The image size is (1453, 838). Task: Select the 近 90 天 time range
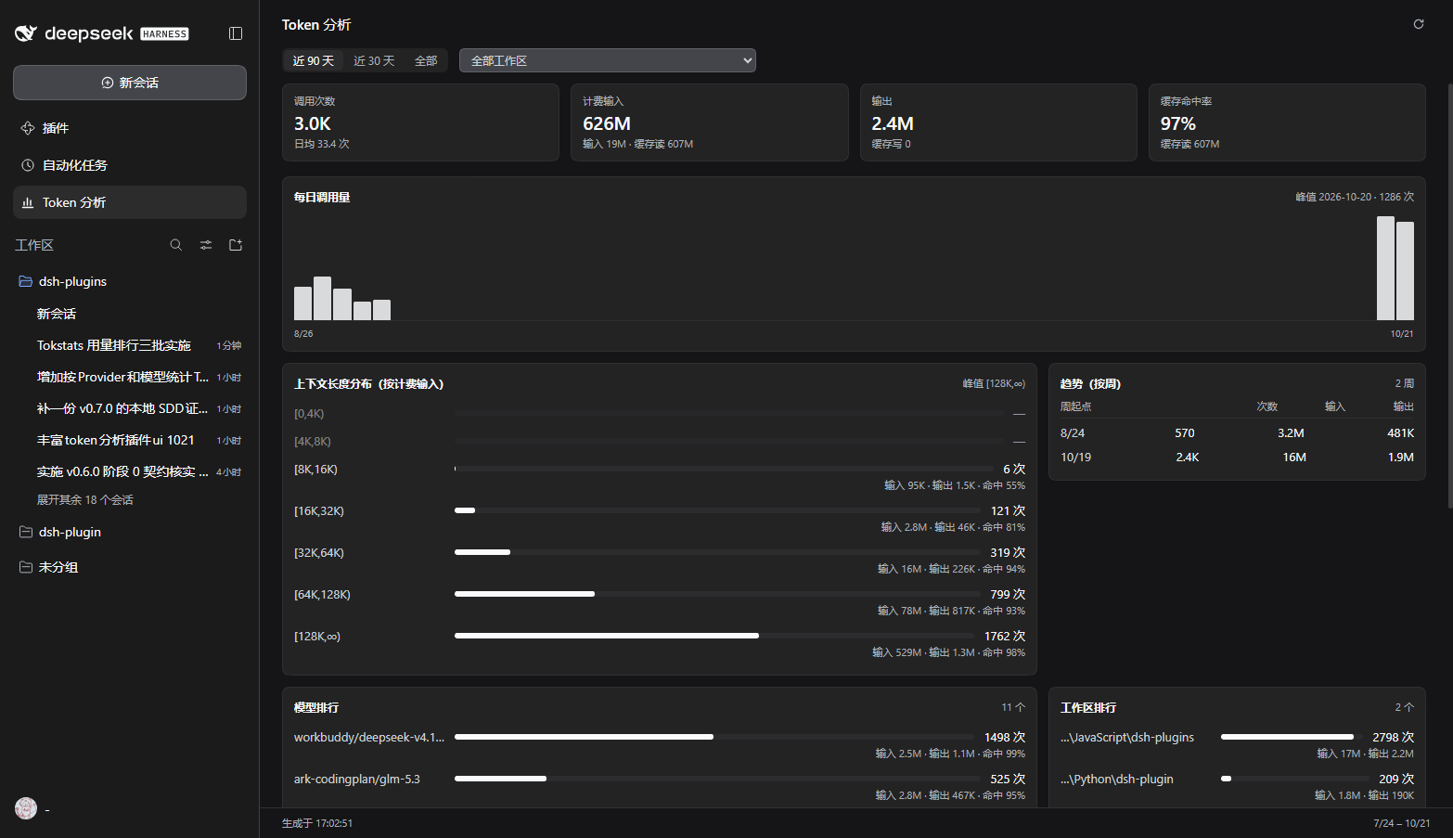(313, 60)
